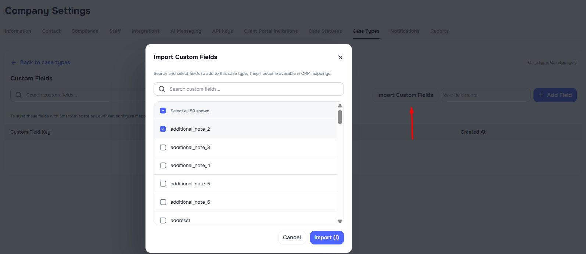Check the additional_note_3 field
Viewport: 586px width, 254px height.
(x=163, y=148)
